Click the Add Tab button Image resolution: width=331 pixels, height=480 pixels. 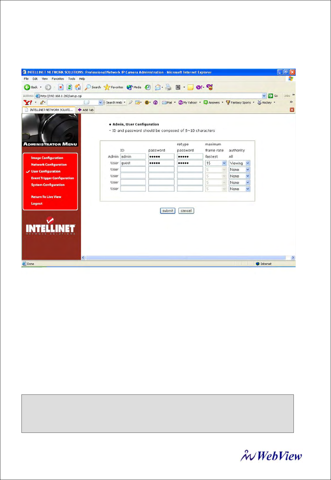(86, 110)
